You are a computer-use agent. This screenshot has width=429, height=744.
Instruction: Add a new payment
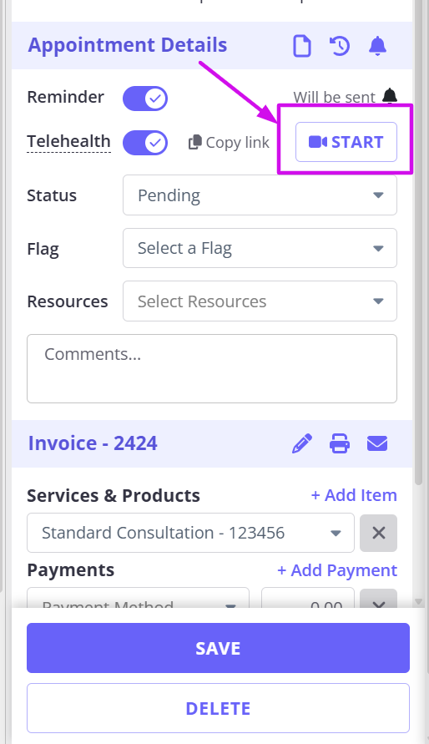coord(337,570)
